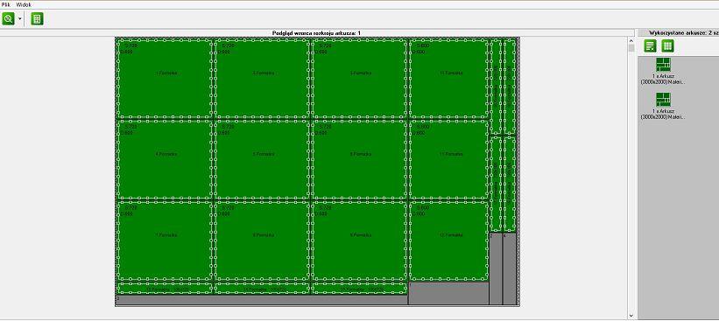The image size is (719, 321).
Task: Click the gray offcut numbered 4
Action: coord(510,269)
